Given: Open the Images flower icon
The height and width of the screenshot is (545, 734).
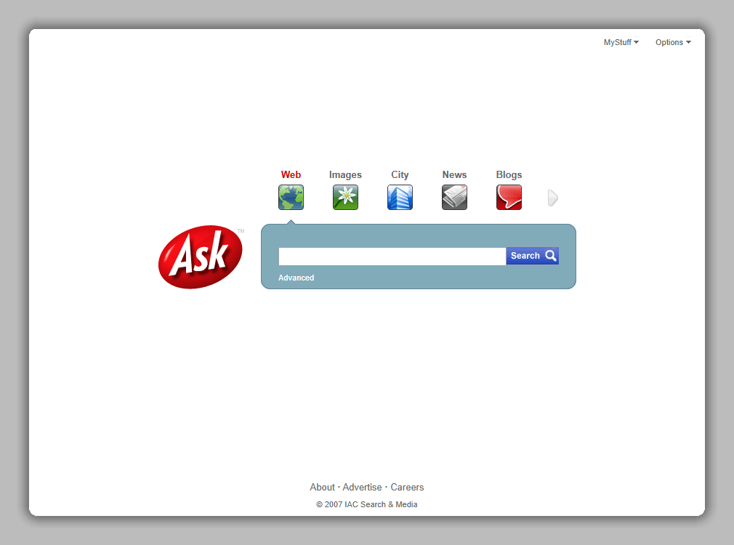Looking at the screenshot, I should click(345, 197).
